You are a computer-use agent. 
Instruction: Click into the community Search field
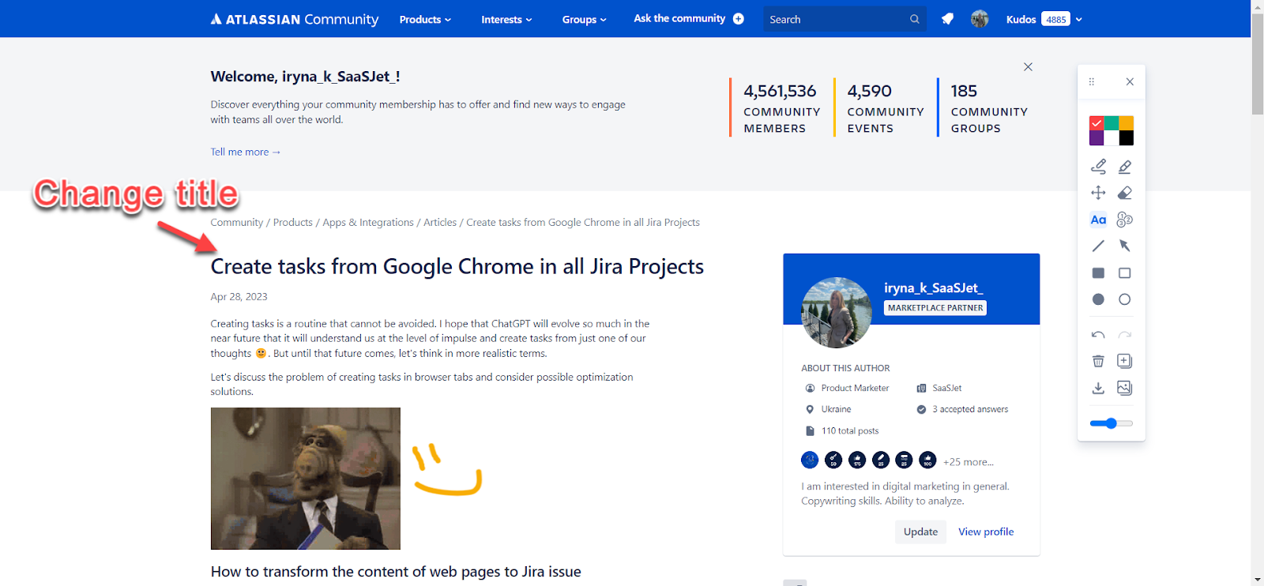tap(836, 19)
